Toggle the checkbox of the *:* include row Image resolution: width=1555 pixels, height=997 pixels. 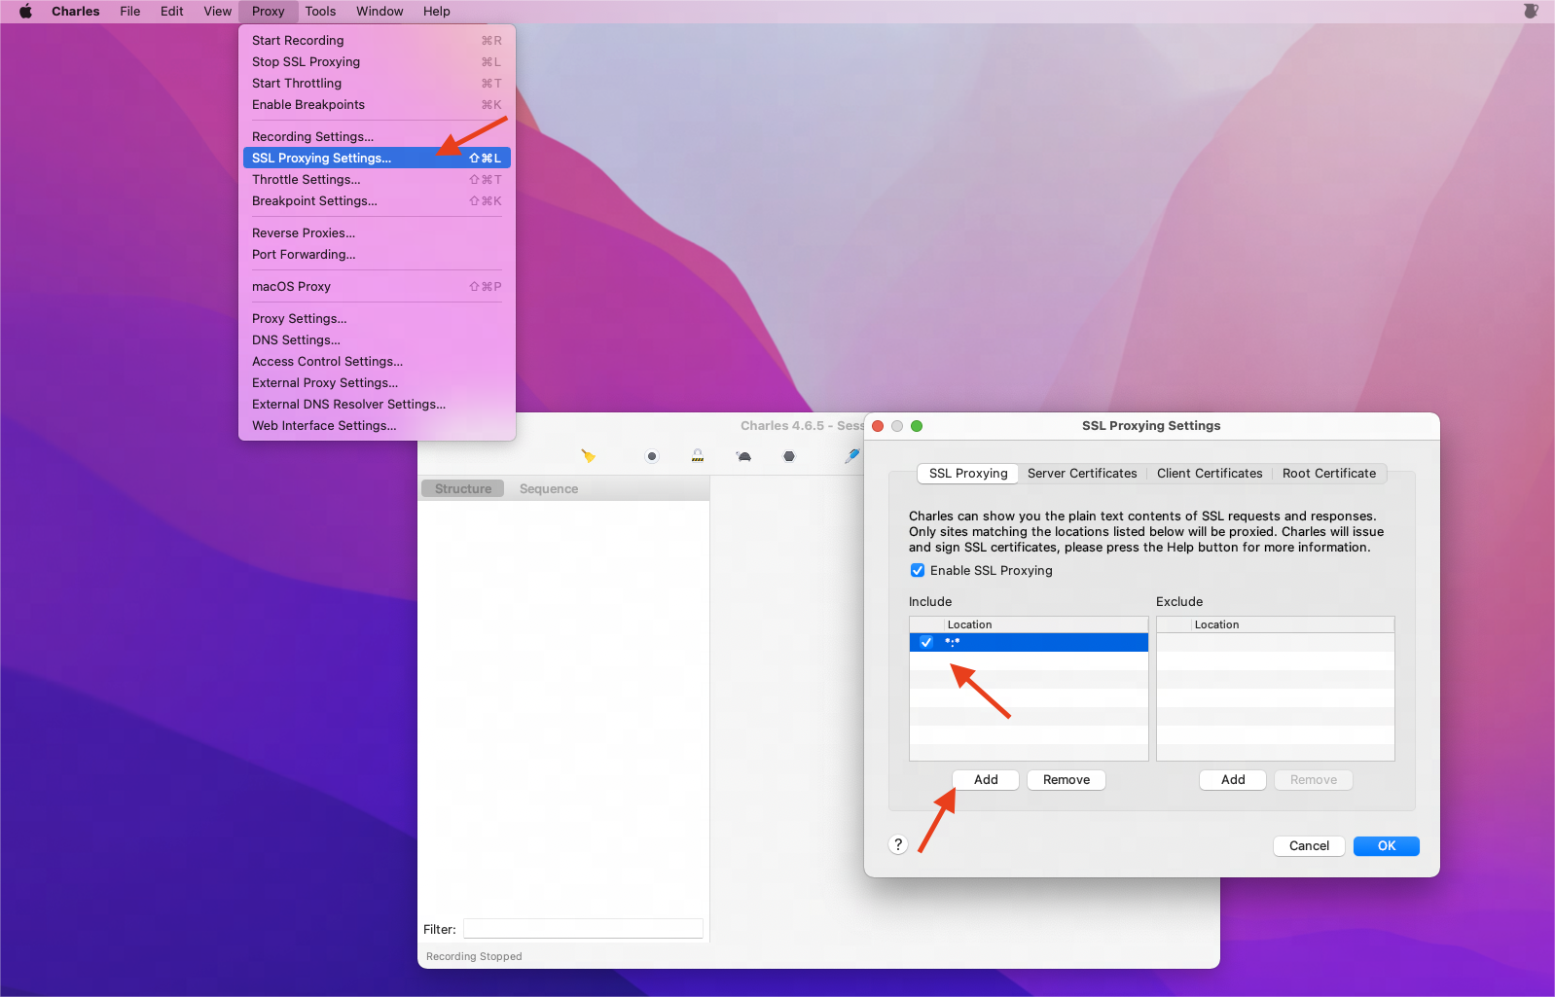click(x=926, y=642)
